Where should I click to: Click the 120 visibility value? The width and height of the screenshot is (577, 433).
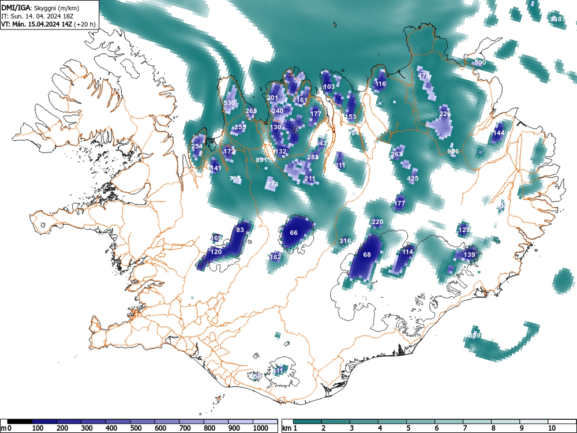(x=216, y=252)
